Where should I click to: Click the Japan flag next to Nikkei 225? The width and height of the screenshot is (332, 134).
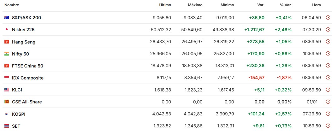6,30
